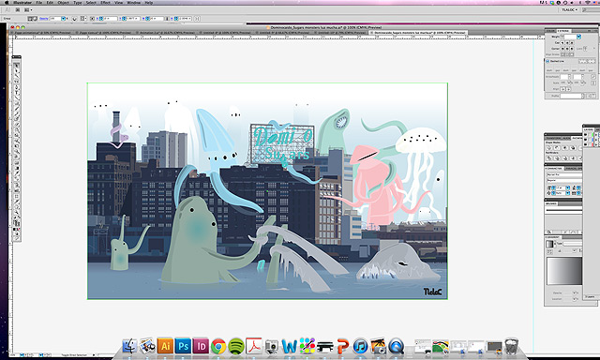The height and width of the screenshot is (360, 600).
Task: Open the TLALOC workspace switcher
Action: click(x=569, y=10)
